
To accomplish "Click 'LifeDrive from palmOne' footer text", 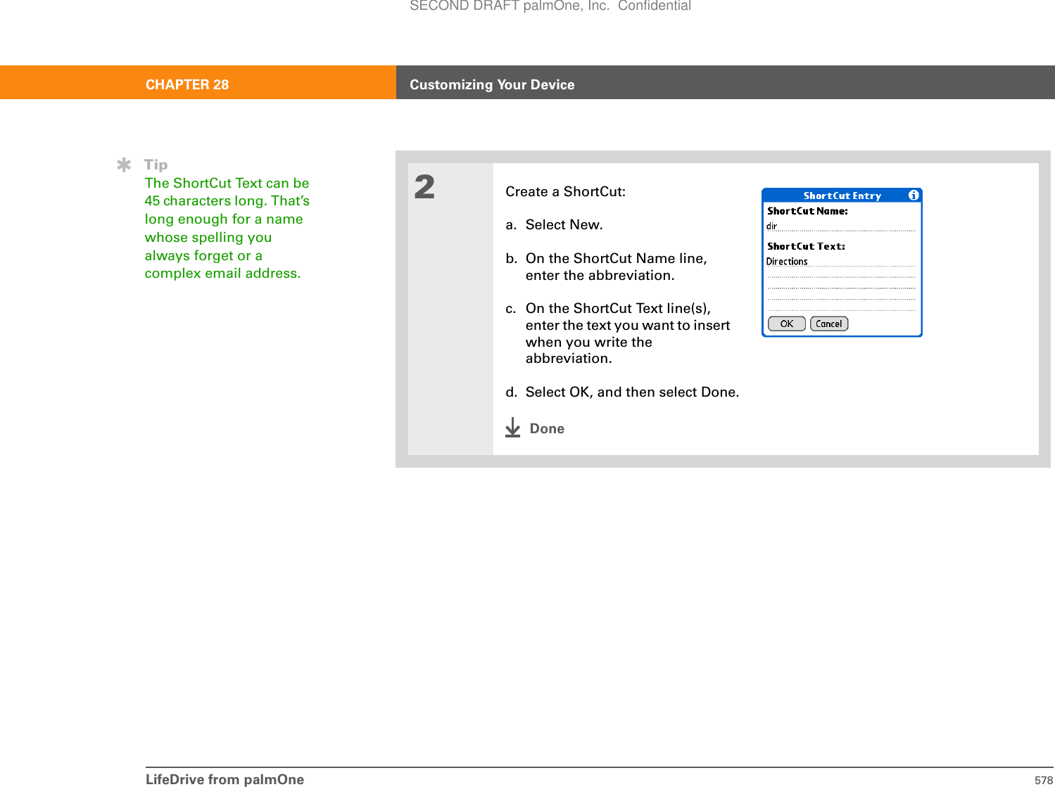I will coord(225,779).
